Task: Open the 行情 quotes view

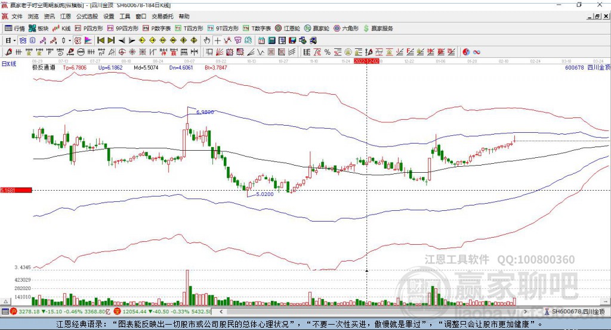Action: 14,29
